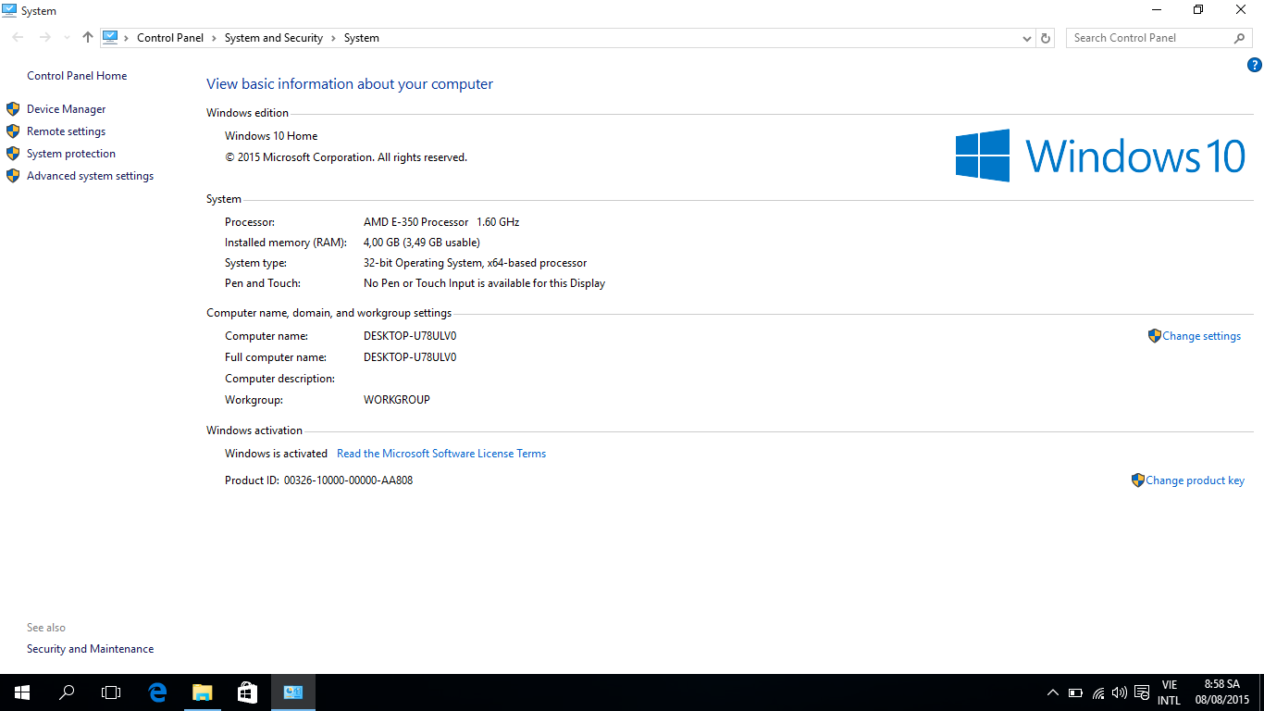Go up one level with Up arrow
The image size is (1264, 711).
click(x=88, y=38)
